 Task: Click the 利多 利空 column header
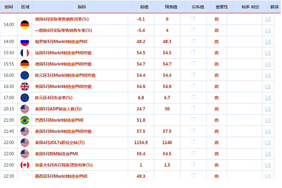pos(250,7)
